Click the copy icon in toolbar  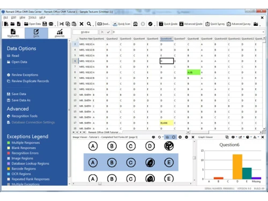(68, 24)
